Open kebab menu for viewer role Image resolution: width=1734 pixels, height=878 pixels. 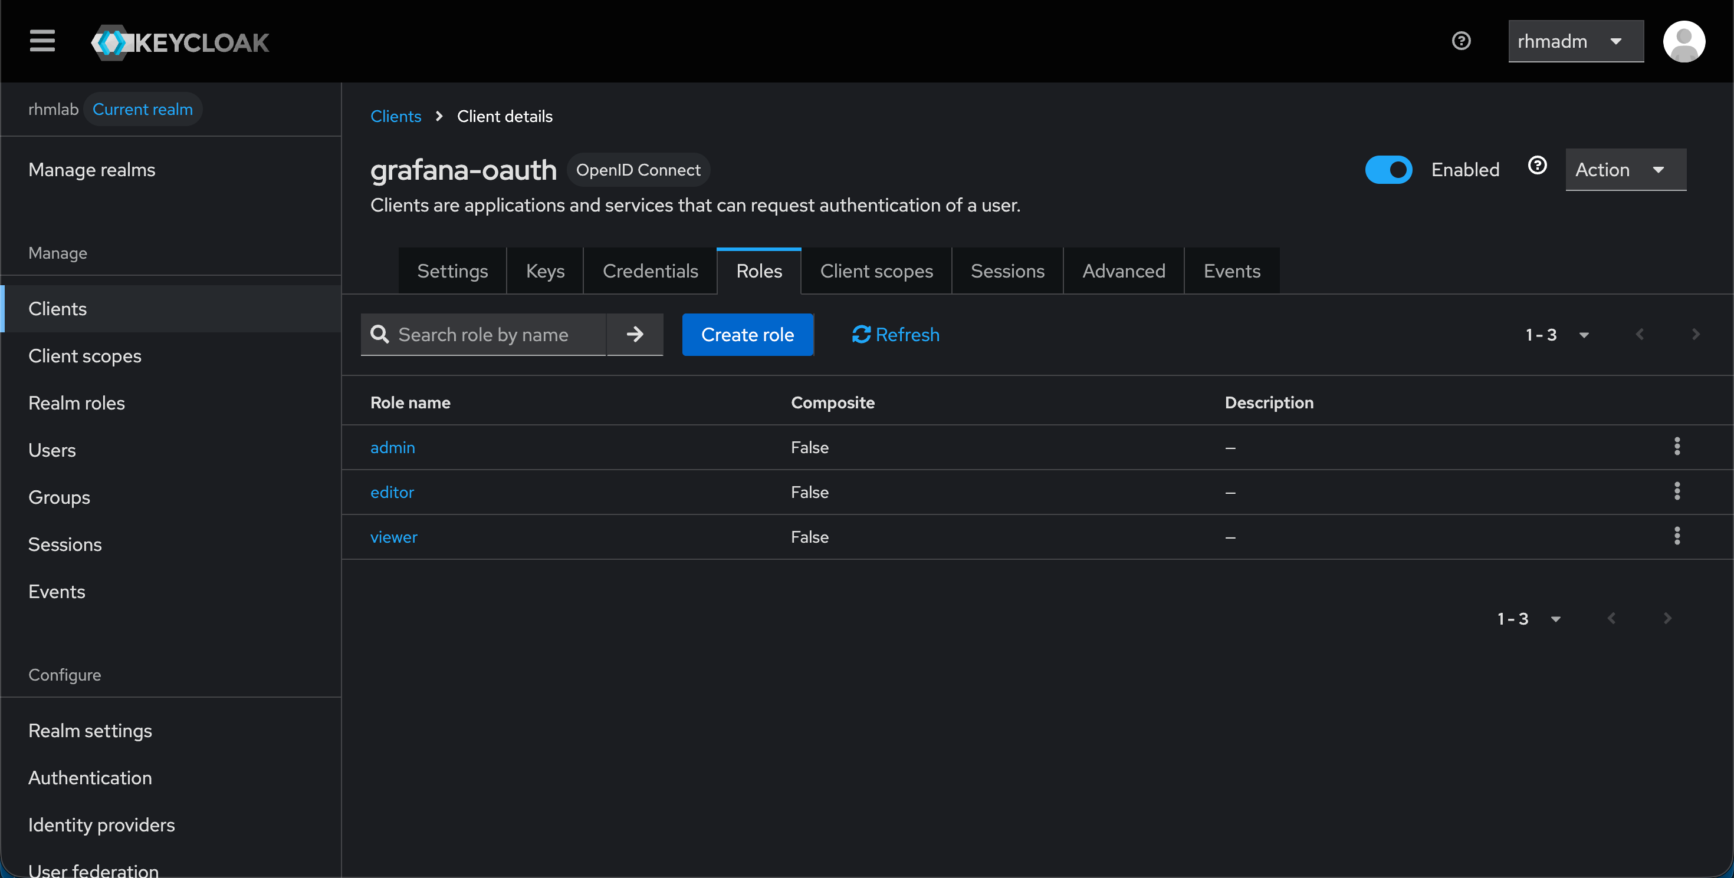coord(1677,536)
